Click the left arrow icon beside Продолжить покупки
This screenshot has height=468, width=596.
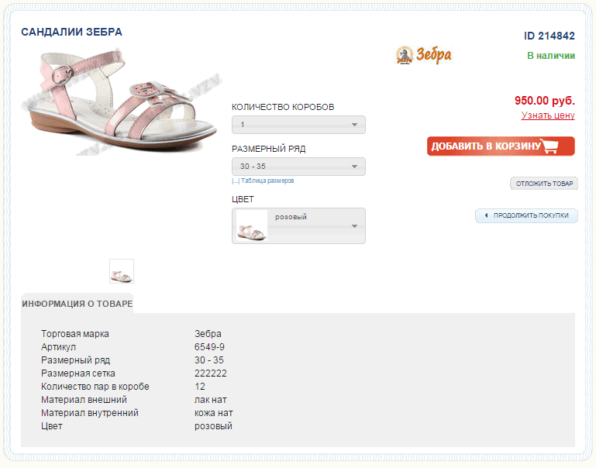[486, 215]
